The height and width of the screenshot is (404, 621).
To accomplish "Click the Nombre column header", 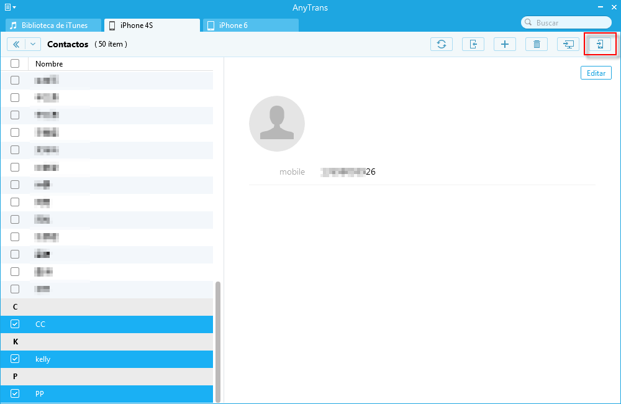I will pos(49,64).
